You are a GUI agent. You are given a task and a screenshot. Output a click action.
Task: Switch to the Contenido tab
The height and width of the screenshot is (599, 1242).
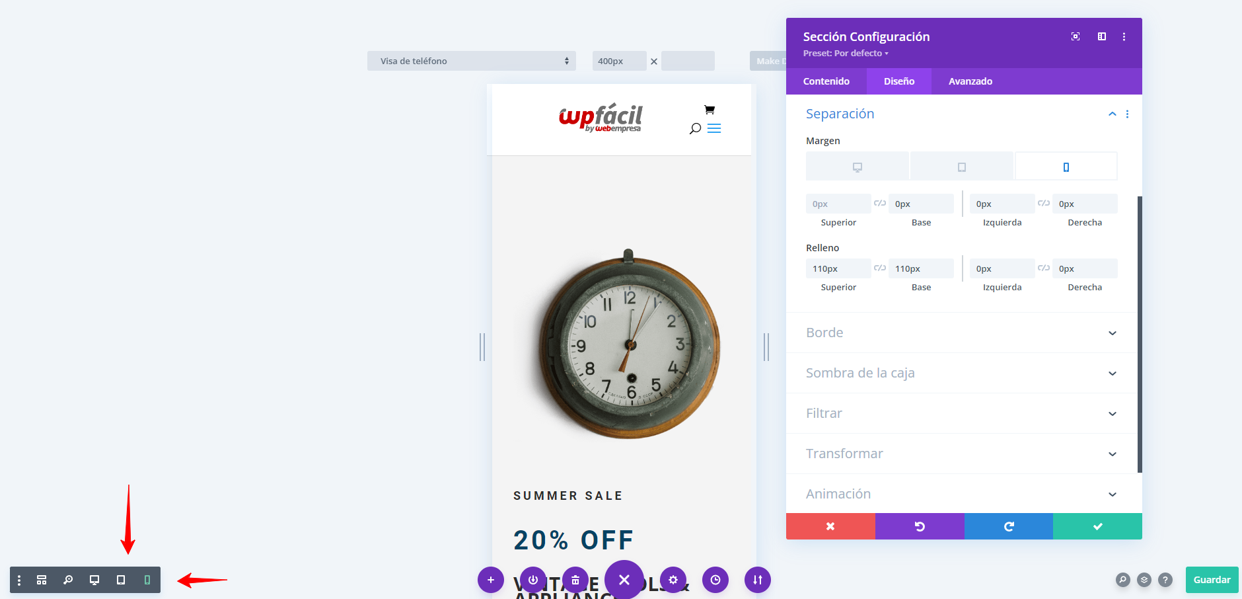(826, 81)
